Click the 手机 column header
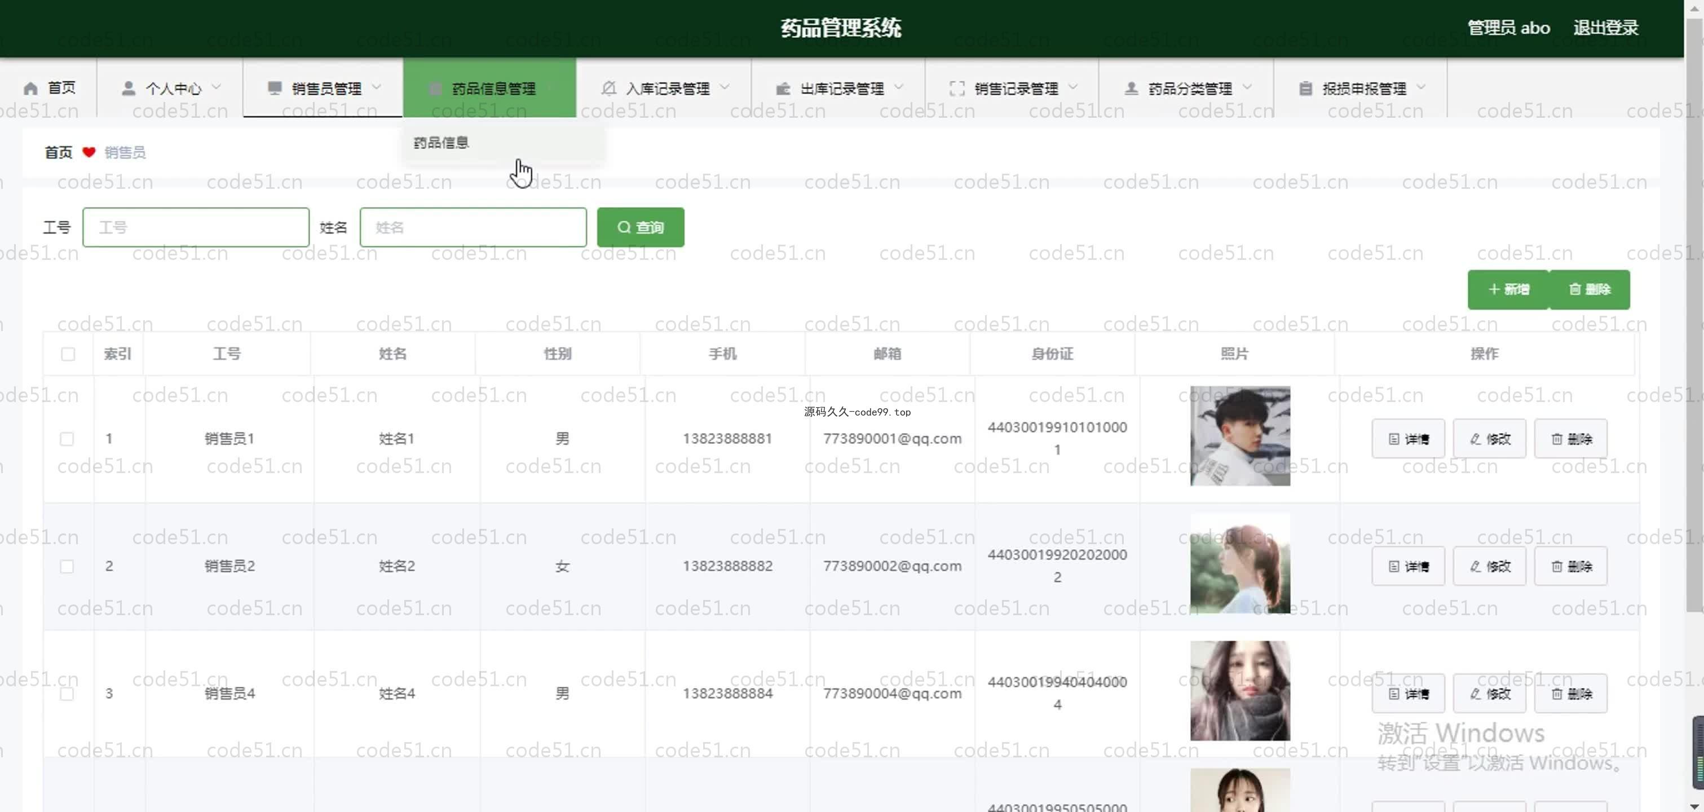The width and height of the screenshot is (1704, 812). [722, 354]
